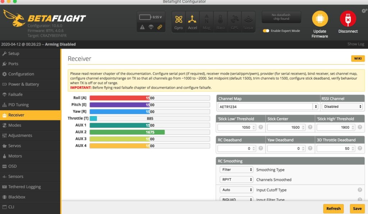
Task: Click the Stick High Threshold input field
Action: tap(336, 127)
